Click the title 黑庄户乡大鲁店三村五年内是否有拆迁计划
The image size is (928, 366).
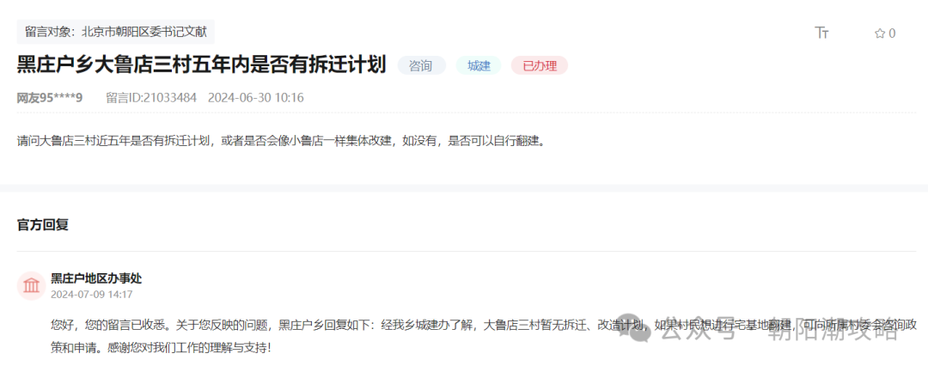pos(202,64)
